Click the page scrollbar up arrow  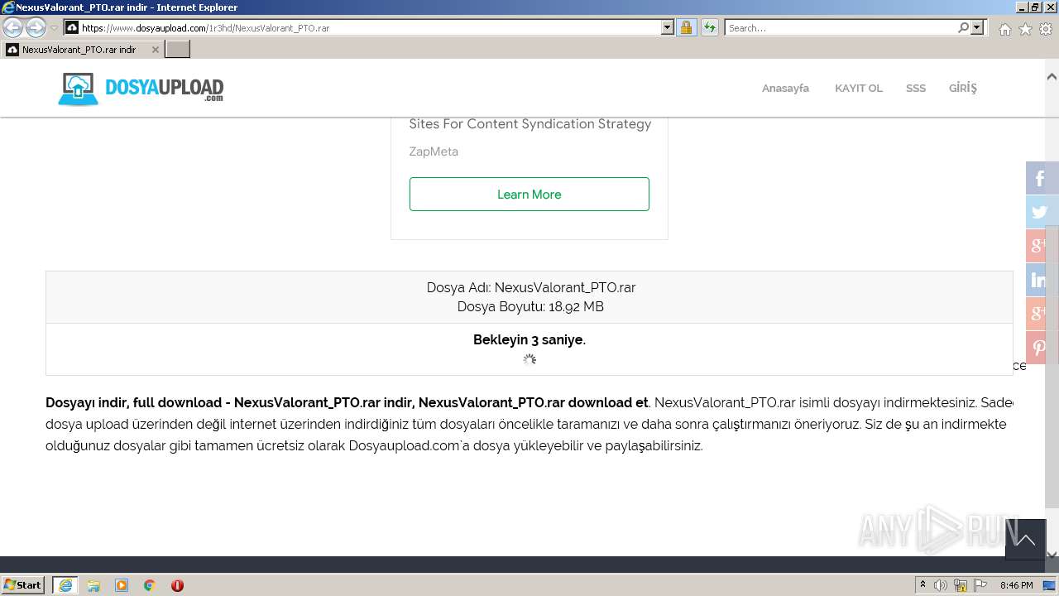[x=1052, y=77]
